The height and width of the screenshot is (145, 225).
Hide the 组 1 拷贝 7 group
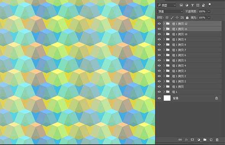159,50
